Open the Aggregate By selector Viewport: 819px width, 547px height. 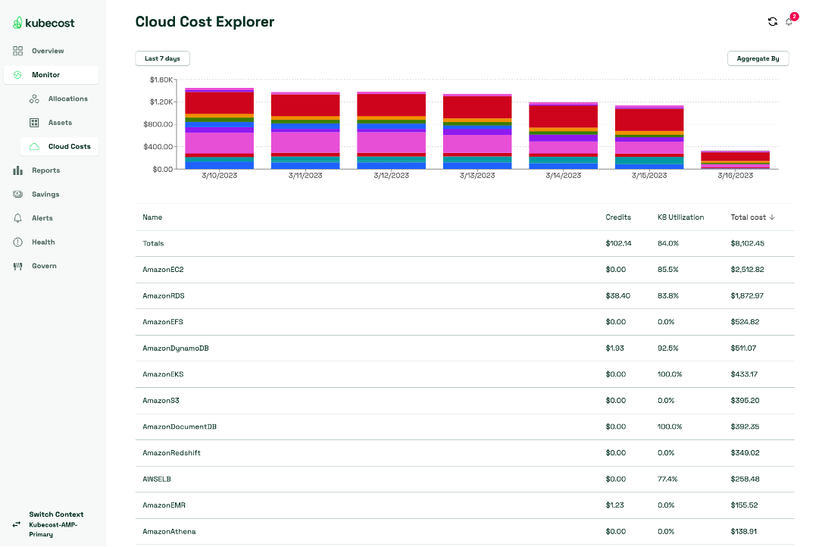pos(758,58)
